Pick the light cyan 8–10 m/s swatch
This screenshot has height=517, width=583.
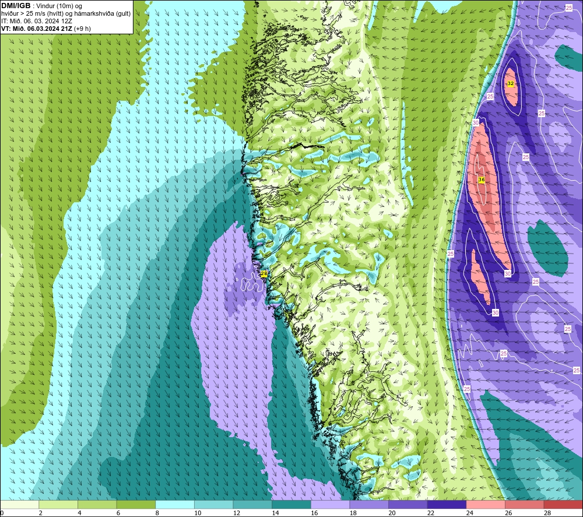175,504
